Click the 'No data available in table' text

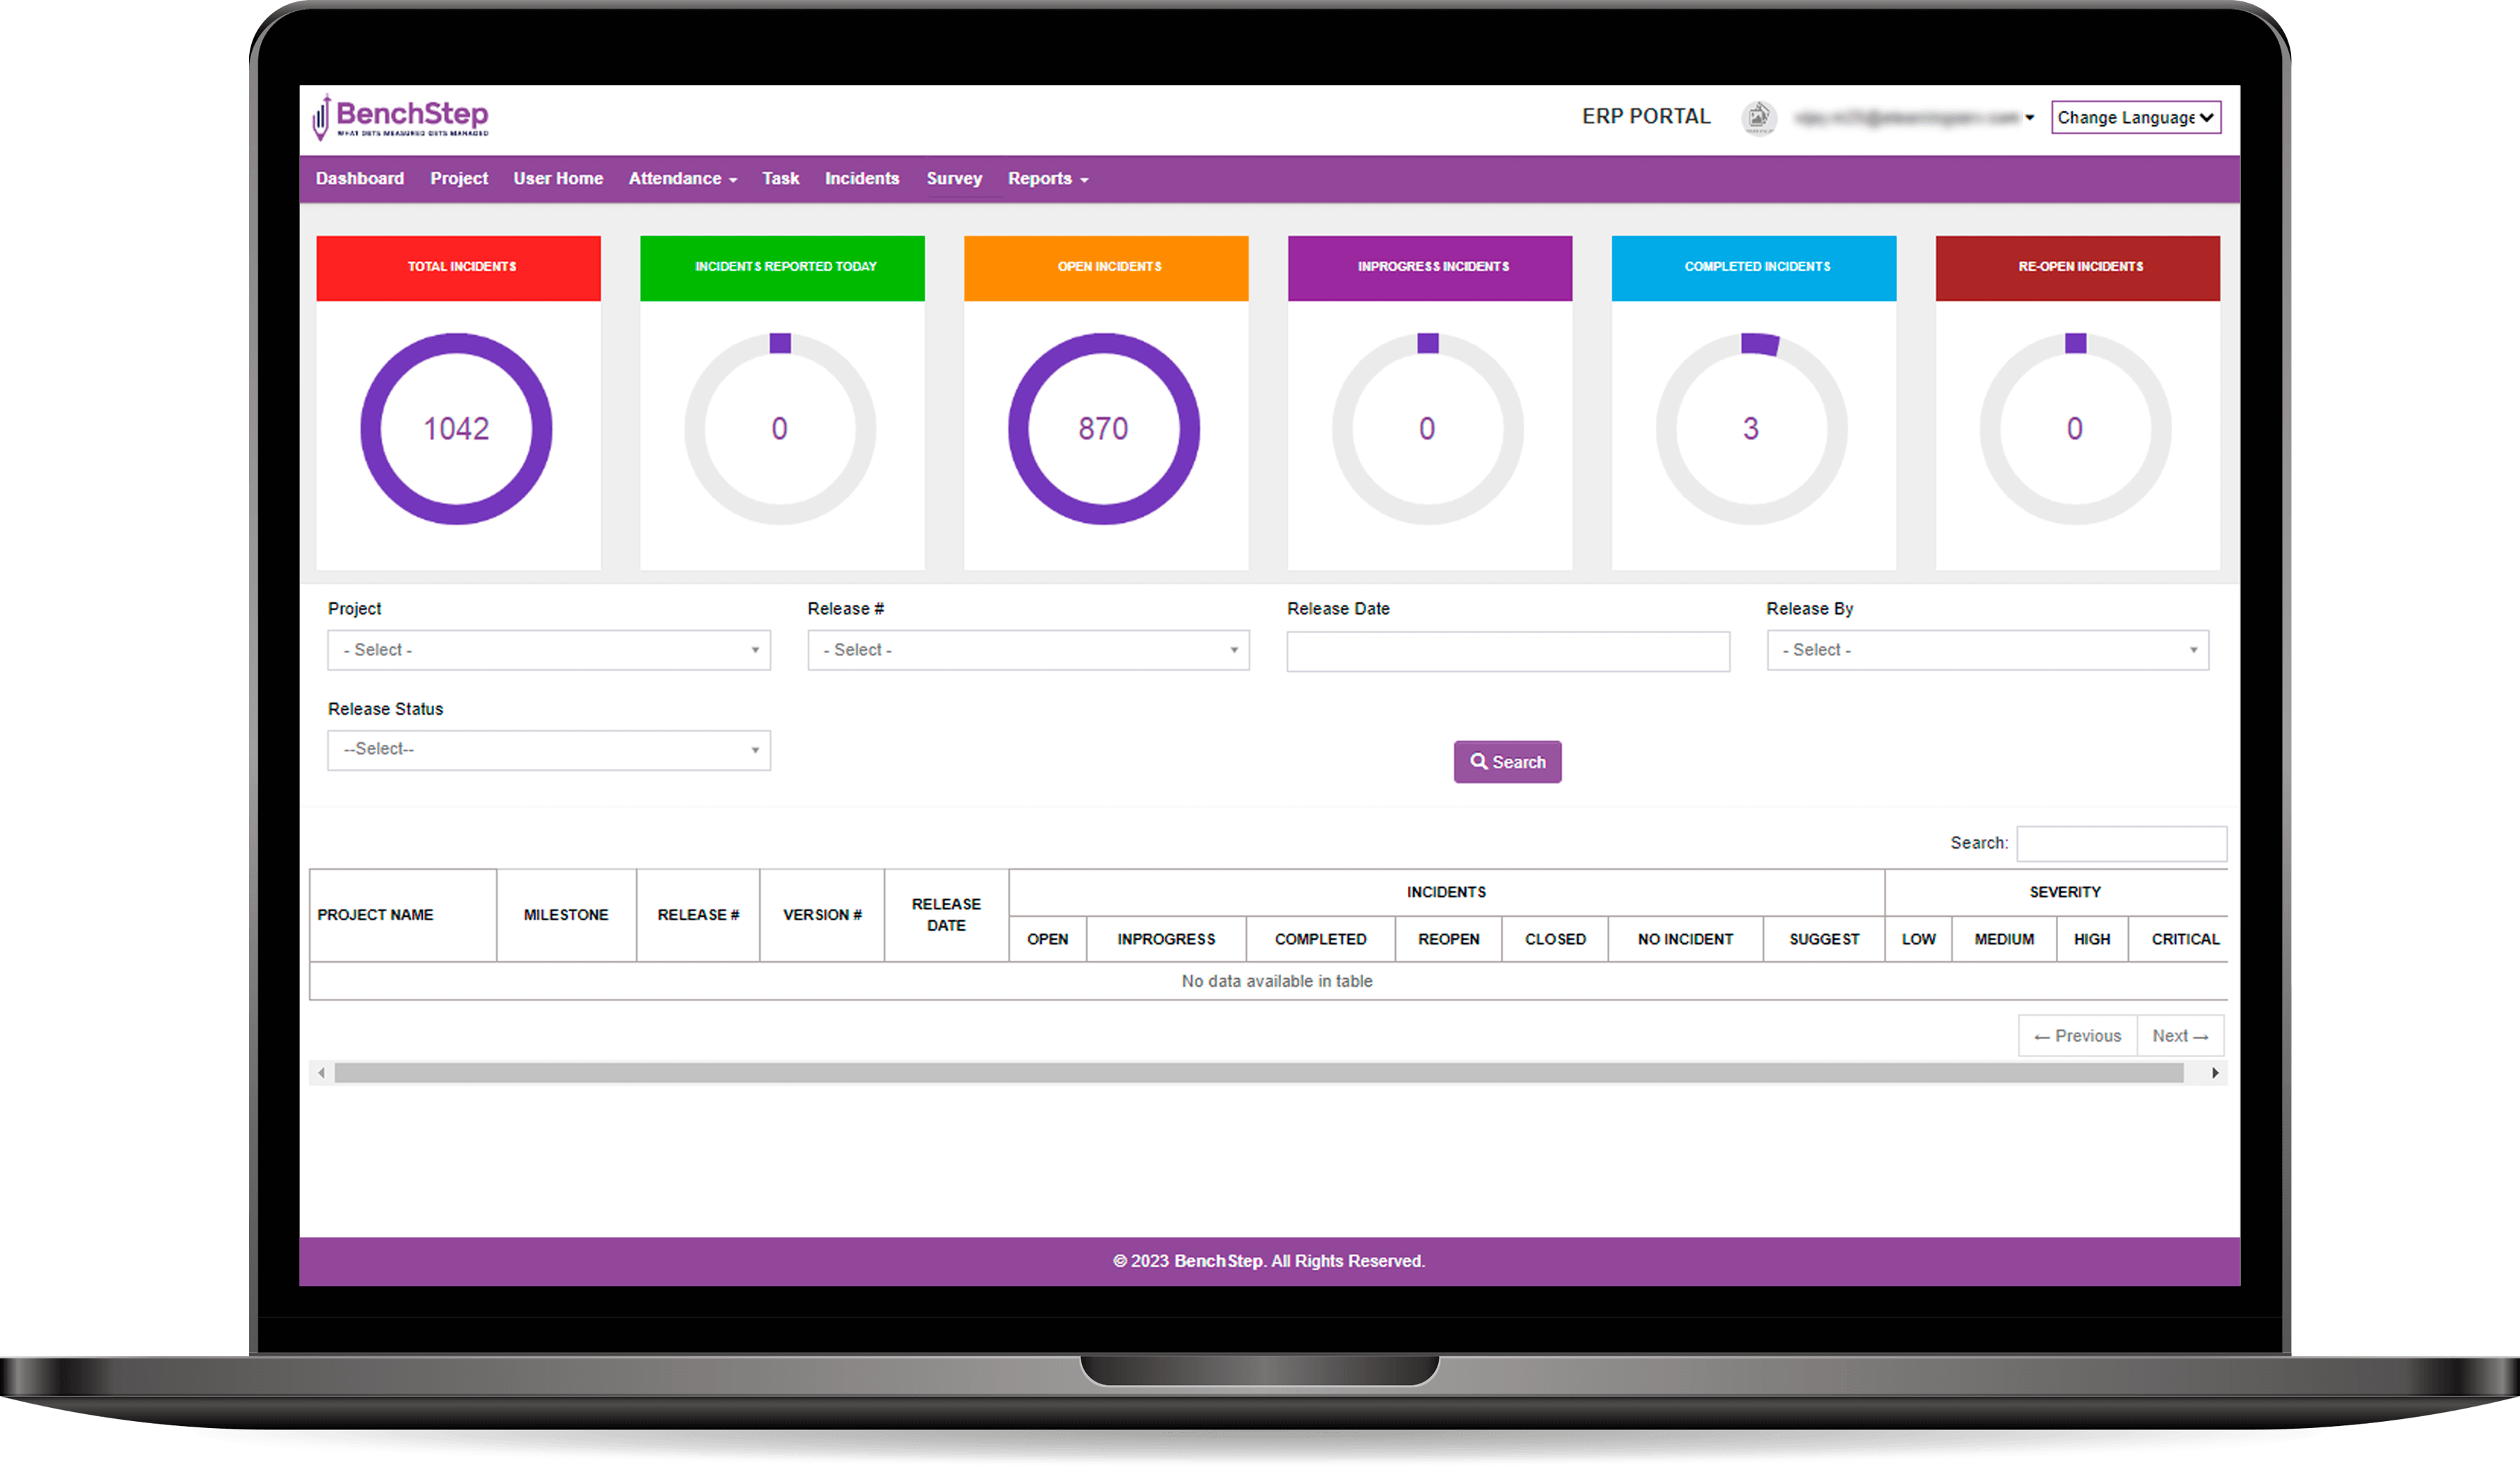tap(1277, 981)
